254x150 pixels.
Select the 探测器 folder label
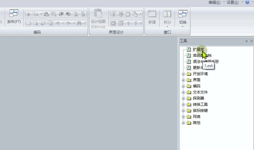pos(198,98)
